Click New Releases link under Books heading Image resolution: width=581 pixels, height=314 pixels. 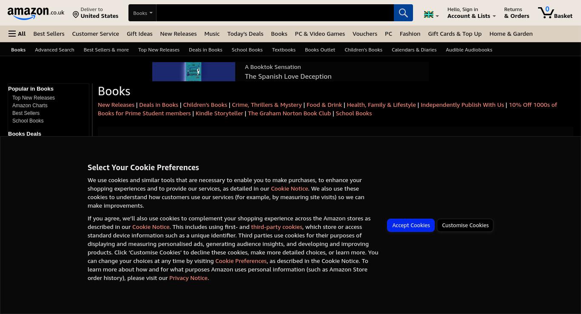point(116,105)
